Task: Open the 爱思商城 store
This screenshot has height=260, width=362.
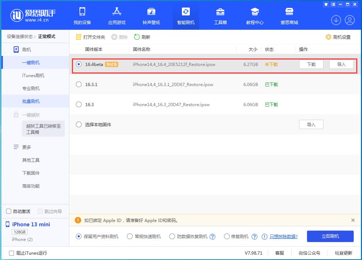Action: point(289,16)
